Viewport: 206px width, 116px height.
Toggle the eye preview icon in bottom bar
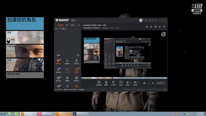click(x=149, y=83)
